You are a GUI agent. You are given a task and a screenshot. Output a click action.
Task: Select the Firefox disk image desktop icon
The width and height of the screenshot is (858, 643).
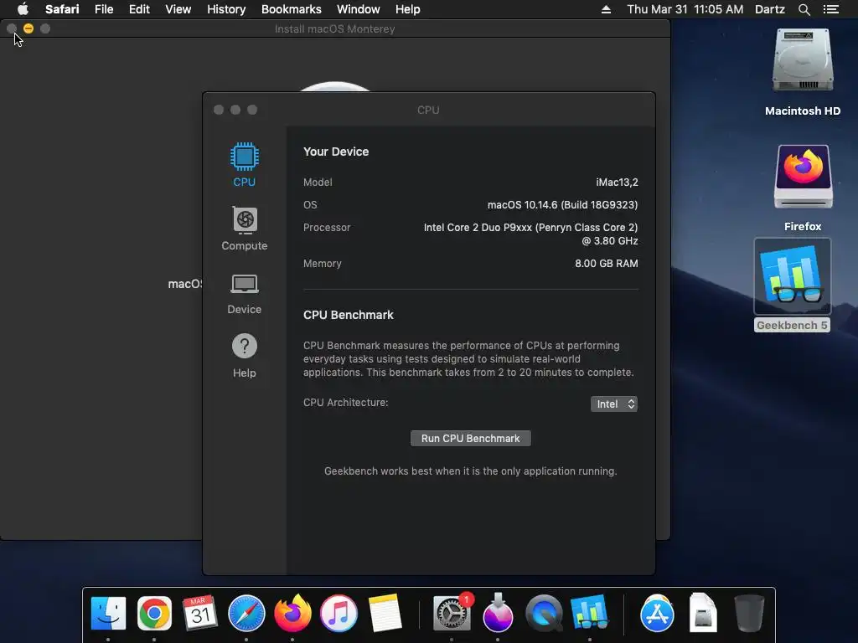click(803, 188)
